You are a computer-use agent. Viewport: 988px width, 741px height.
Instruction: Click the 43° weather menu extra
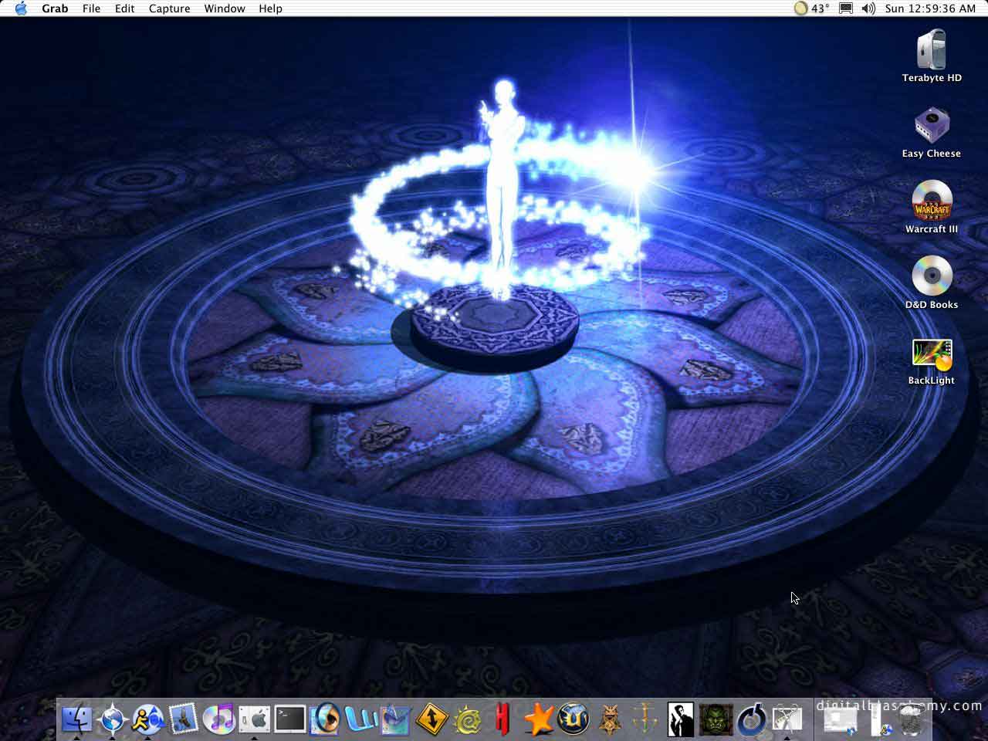coord(812,8)
